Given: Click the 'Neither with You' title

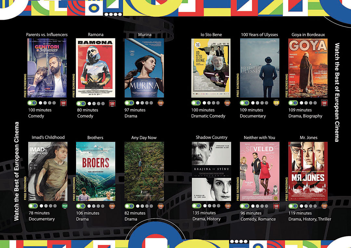Looking at the screenshot, I should pyautogui.click(x=259, y=138).
